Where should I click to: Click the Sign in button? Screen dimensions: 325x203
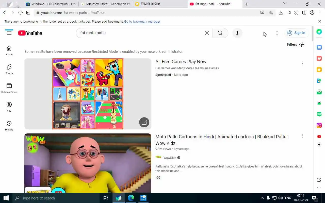tap(296, 33)
